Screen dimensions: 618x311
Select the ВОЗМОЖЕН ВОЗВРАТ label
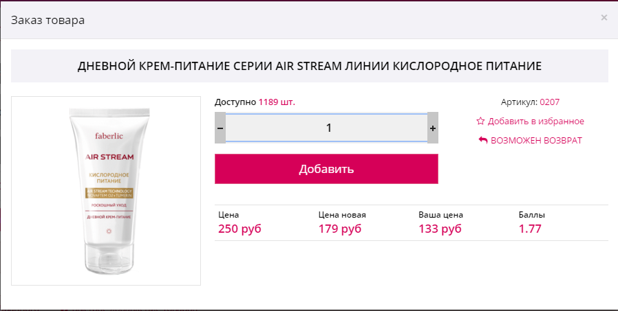tap(536, 140)
